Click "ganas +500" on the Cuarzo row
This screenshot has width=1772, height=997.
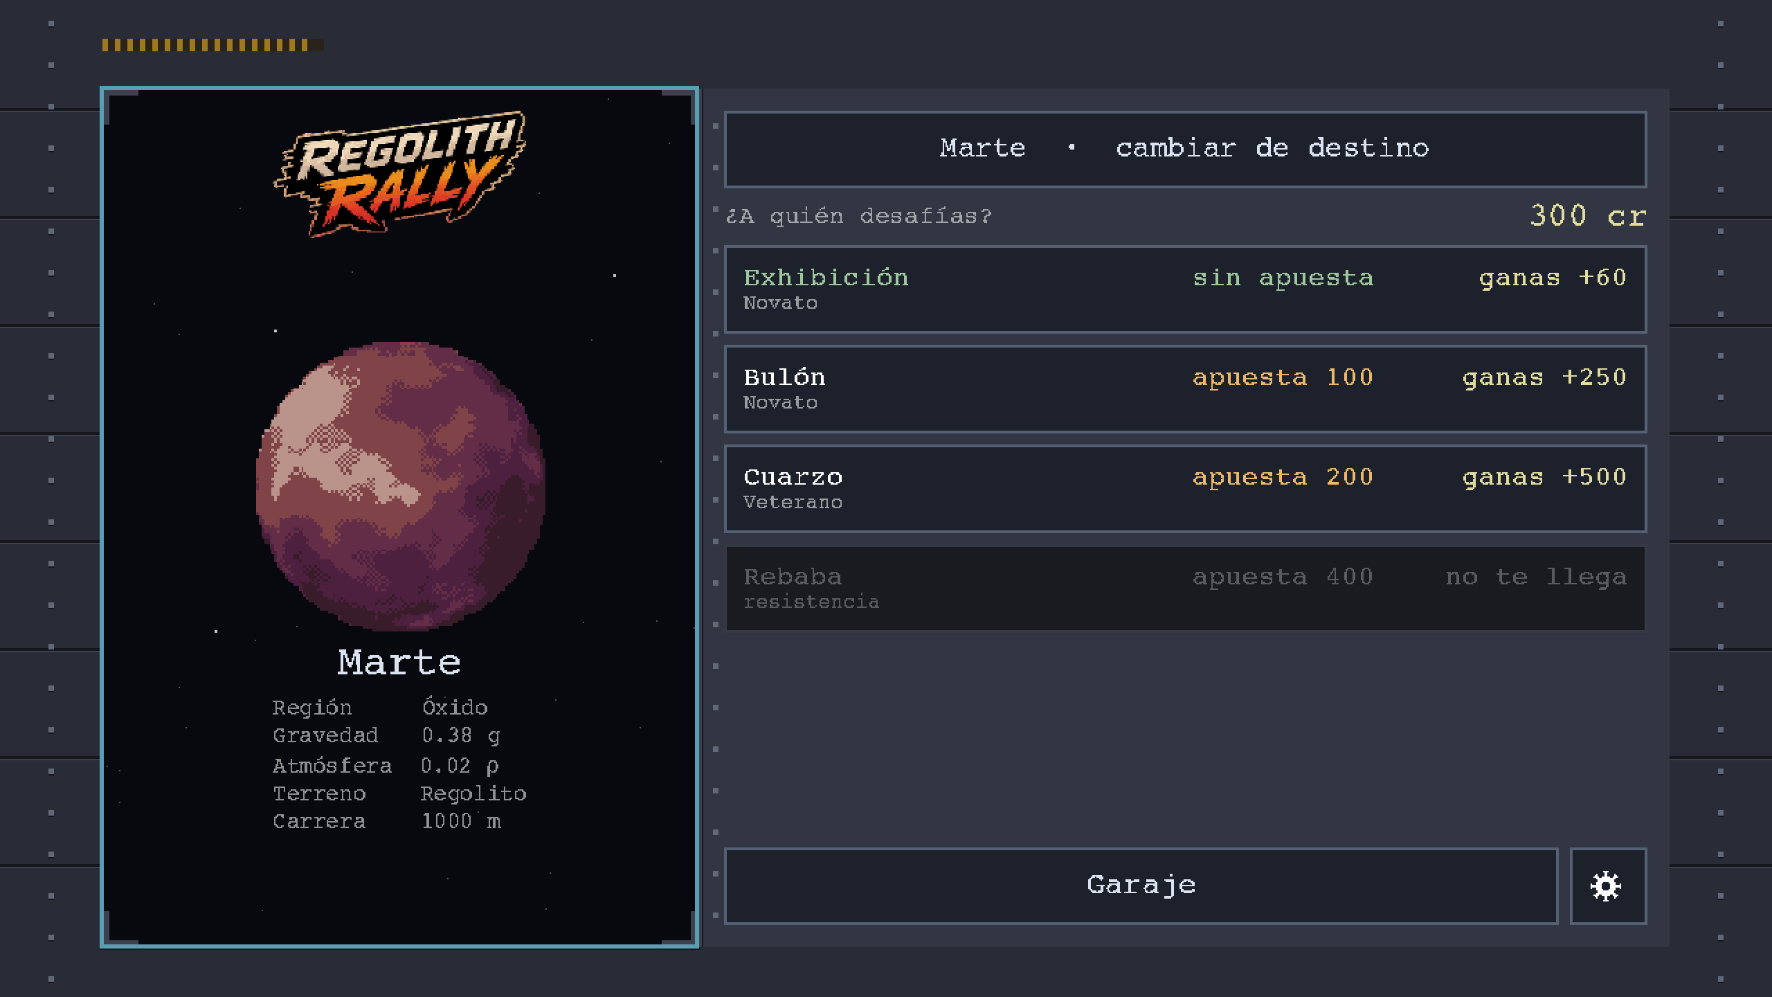click(1544, 478)
